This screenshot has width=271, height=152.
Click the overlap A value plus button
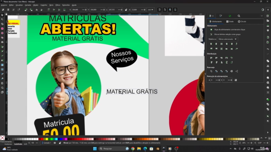pos(219,80)
